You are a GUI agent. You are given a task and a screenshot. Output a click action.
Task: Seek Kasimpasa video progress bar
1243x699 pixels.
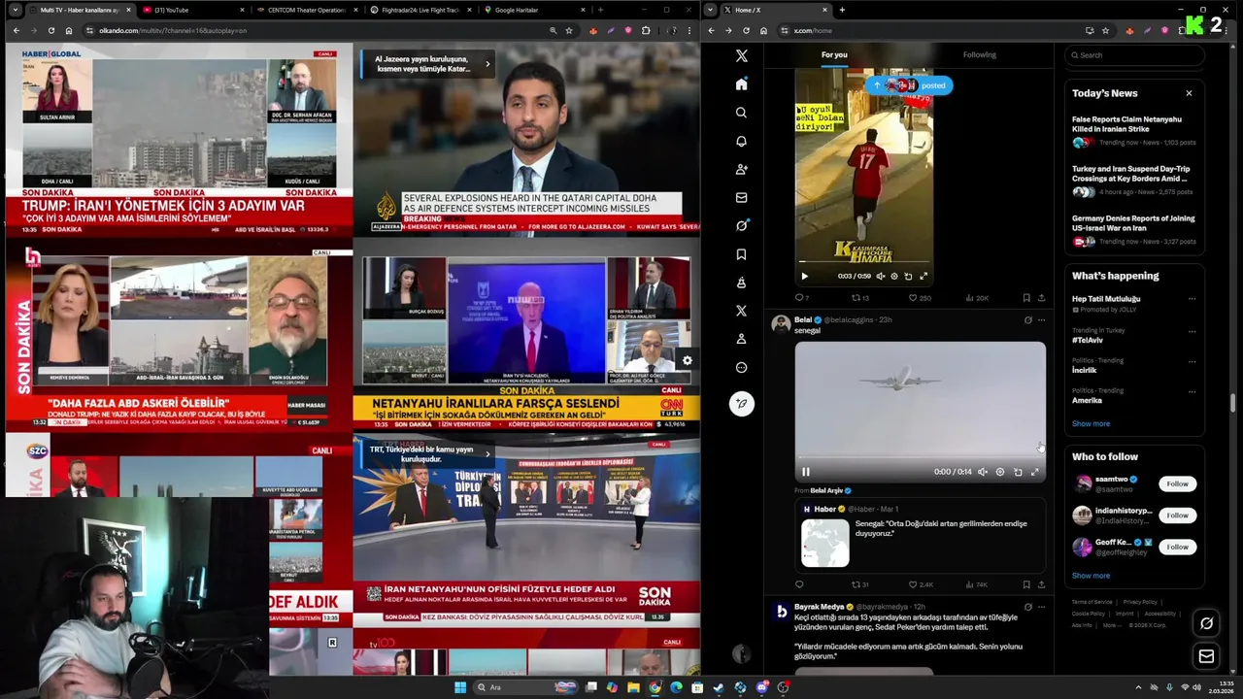[864, 262]
